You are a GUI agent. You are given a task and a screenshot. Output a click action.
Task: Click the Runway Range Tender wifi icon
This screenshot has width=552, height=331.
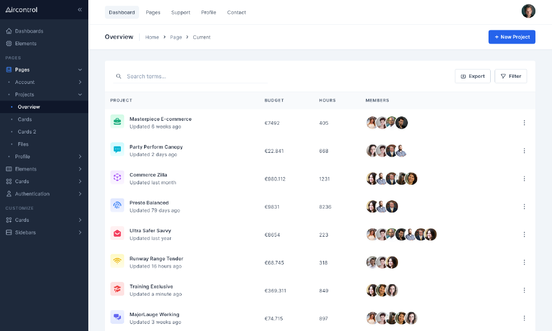tap(117, 261)
